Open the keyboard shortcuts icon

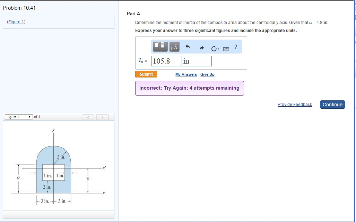(x=226, y=49)
